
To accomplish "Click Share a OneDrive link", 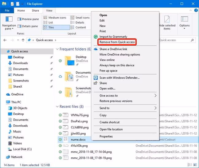I will (125, 49).
